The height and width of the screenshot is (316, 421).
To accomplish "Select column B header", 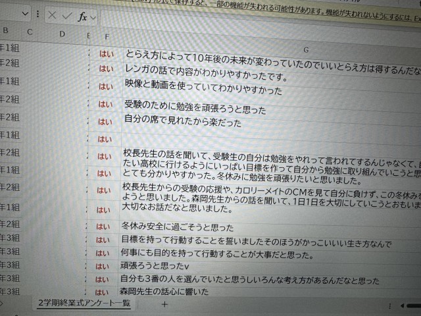I will point(6,31).
